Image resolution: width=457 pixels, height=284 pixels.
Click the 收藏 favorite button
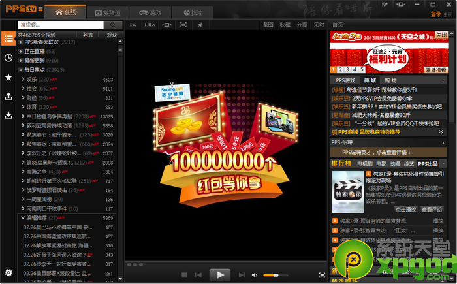click(x=285, y=25)
